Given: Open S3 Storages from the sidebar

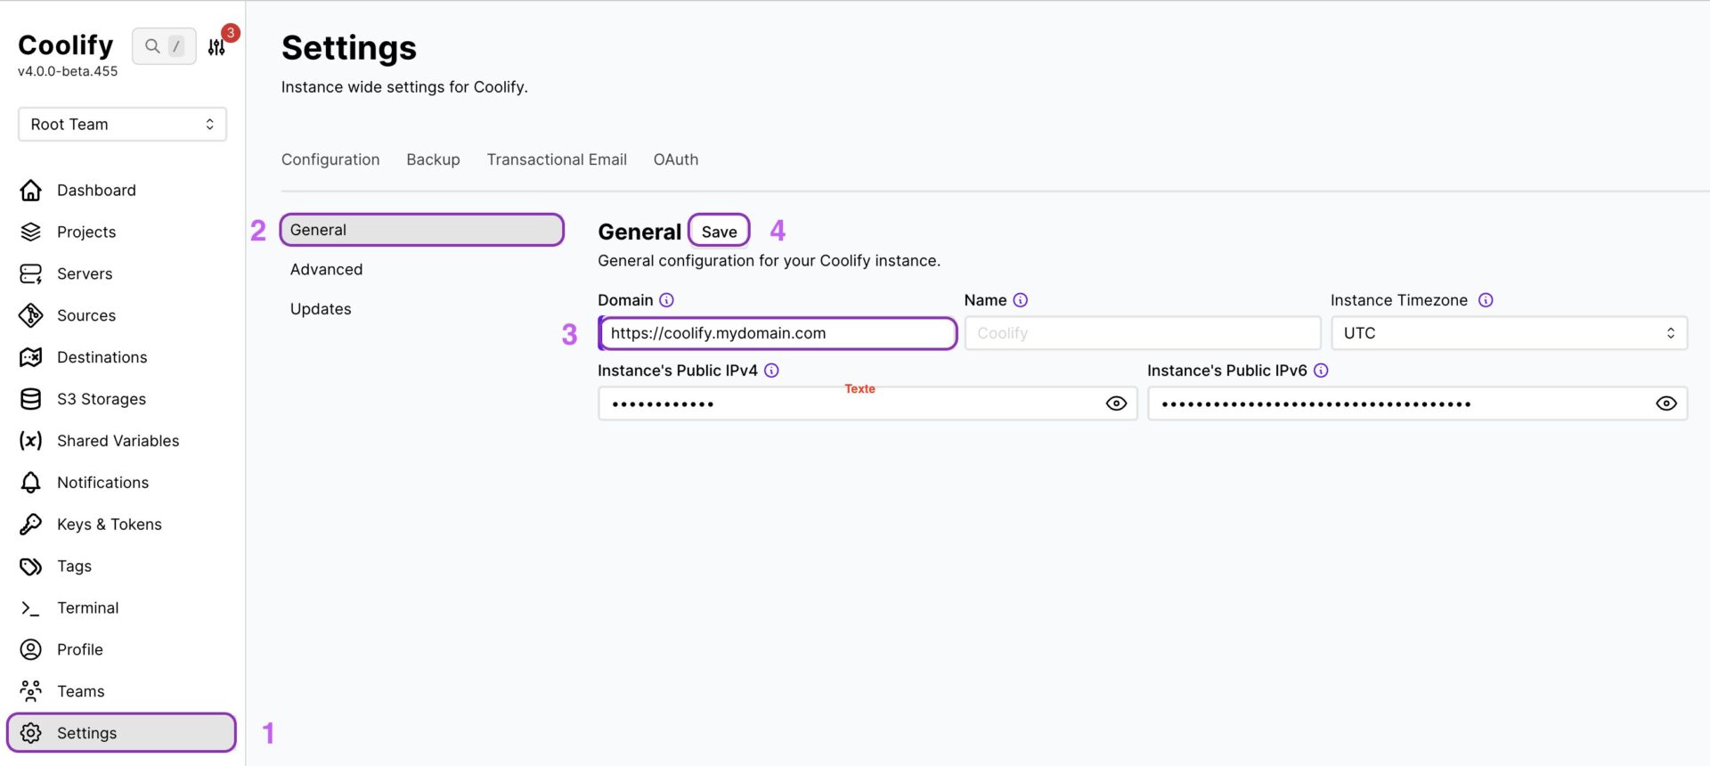Looking at the screenshot, I should click(x=30, y=398).
